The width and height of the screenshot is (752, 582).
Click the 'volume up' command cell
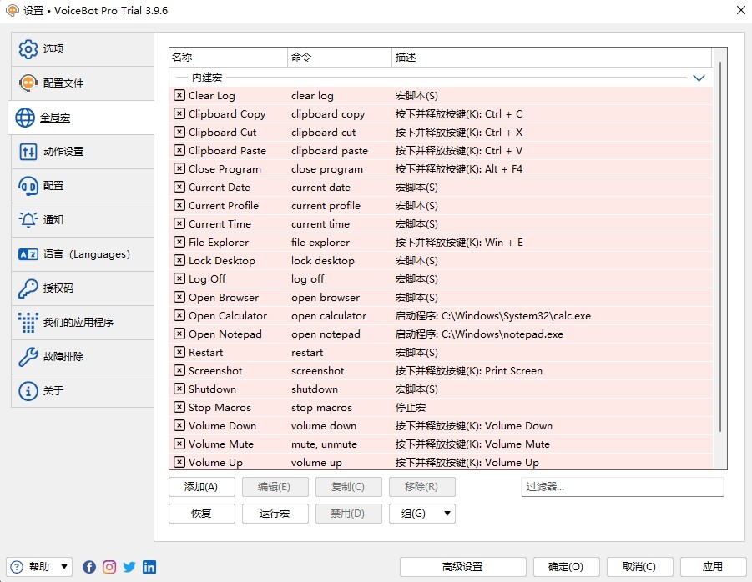(316, 462)
